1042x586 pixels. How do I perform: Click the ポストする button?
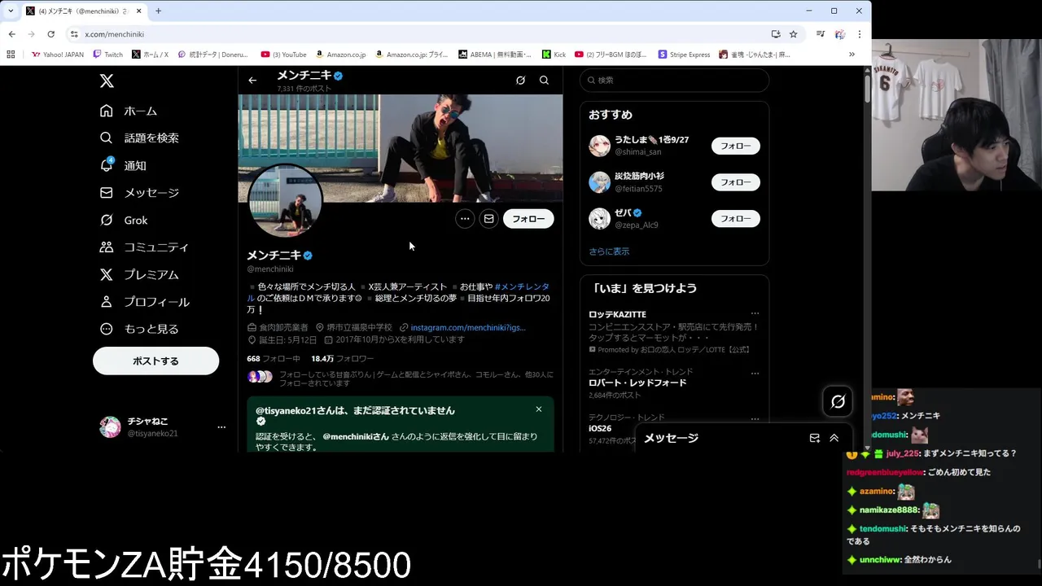pos(155,361)
